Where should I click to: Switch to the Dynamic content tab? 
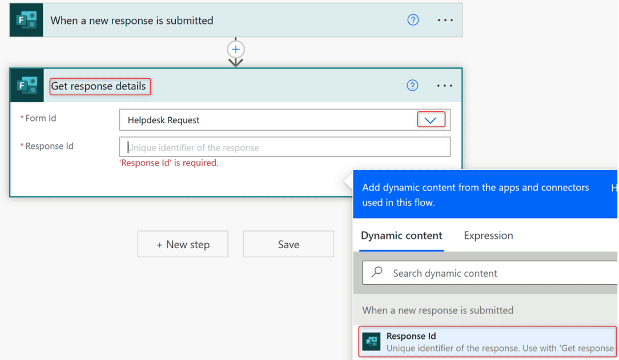tap(401, 236)
